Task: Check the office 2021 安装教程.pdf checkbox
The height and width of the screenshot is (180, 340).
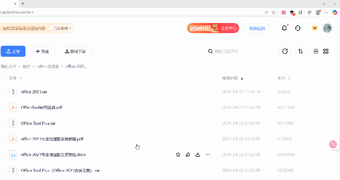Action: [x=3, y=139]
